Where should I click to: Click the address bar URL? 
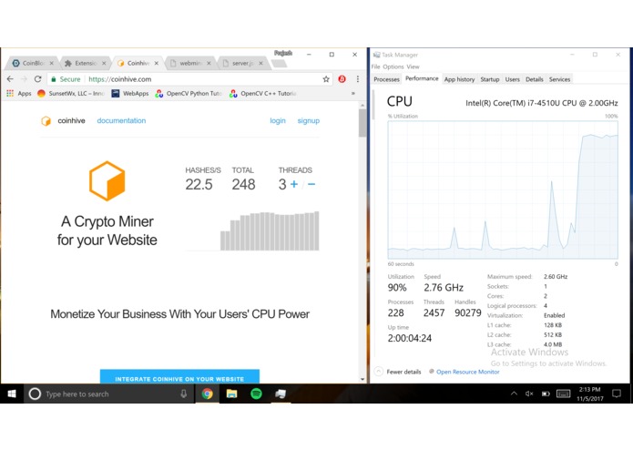click(x=120, y=79)
